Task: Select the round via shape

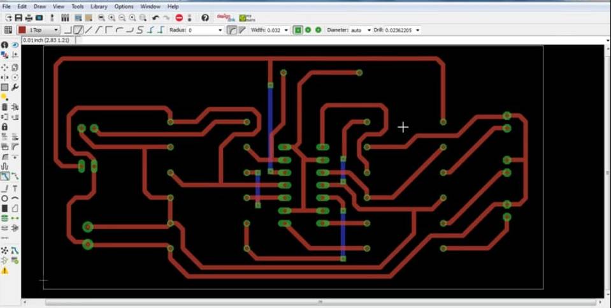Action: click(x=308, y=30)
